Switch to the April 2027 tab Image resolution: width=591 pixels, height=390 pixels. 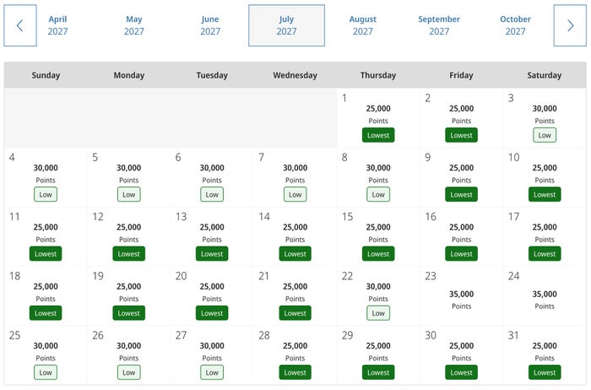57,25
